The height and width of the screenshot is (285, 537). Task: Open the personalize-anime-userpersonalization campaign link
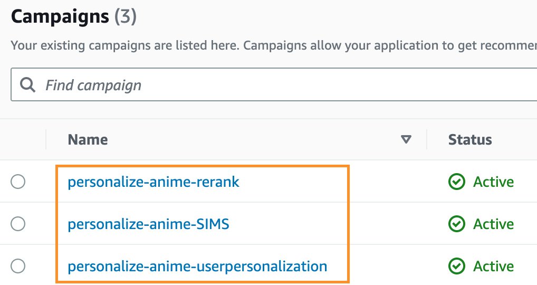[x=197, y=267]
